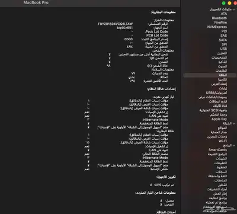The image size is (237, 214).
Task: Select قارئ البطاقات card reader item
Action: 218,101
